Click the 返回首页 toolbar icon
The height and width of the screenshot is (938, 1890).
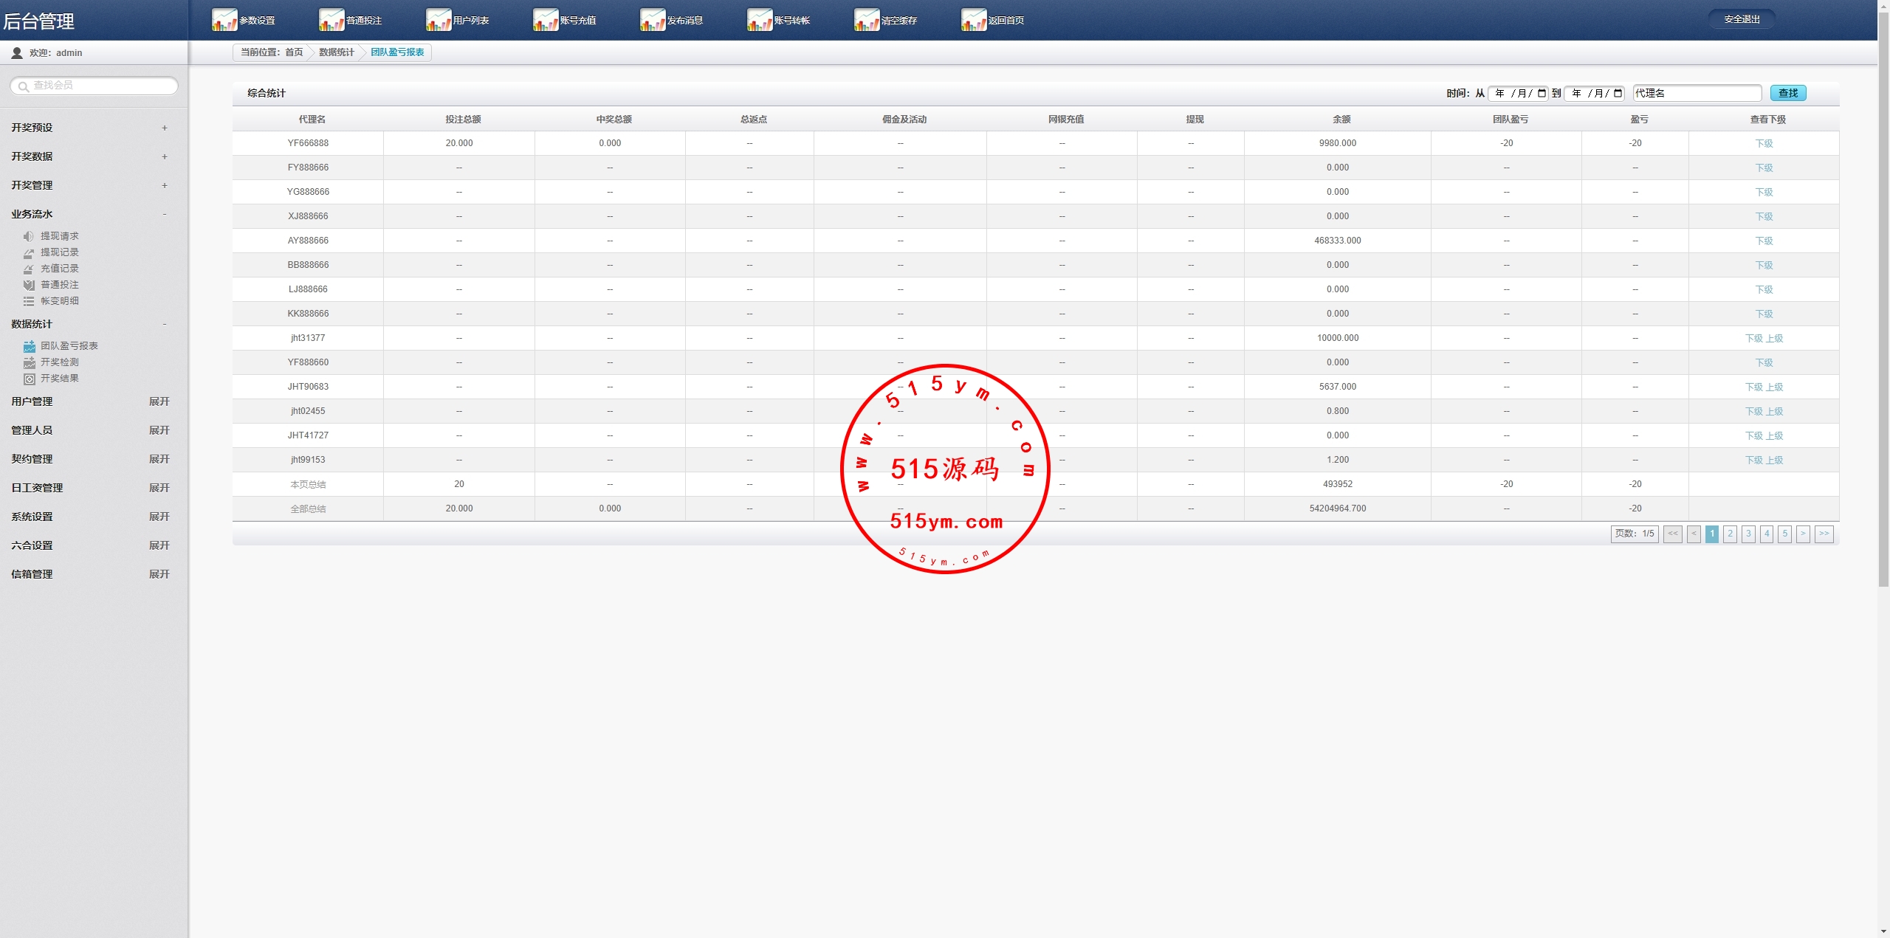tap(974, 20)
